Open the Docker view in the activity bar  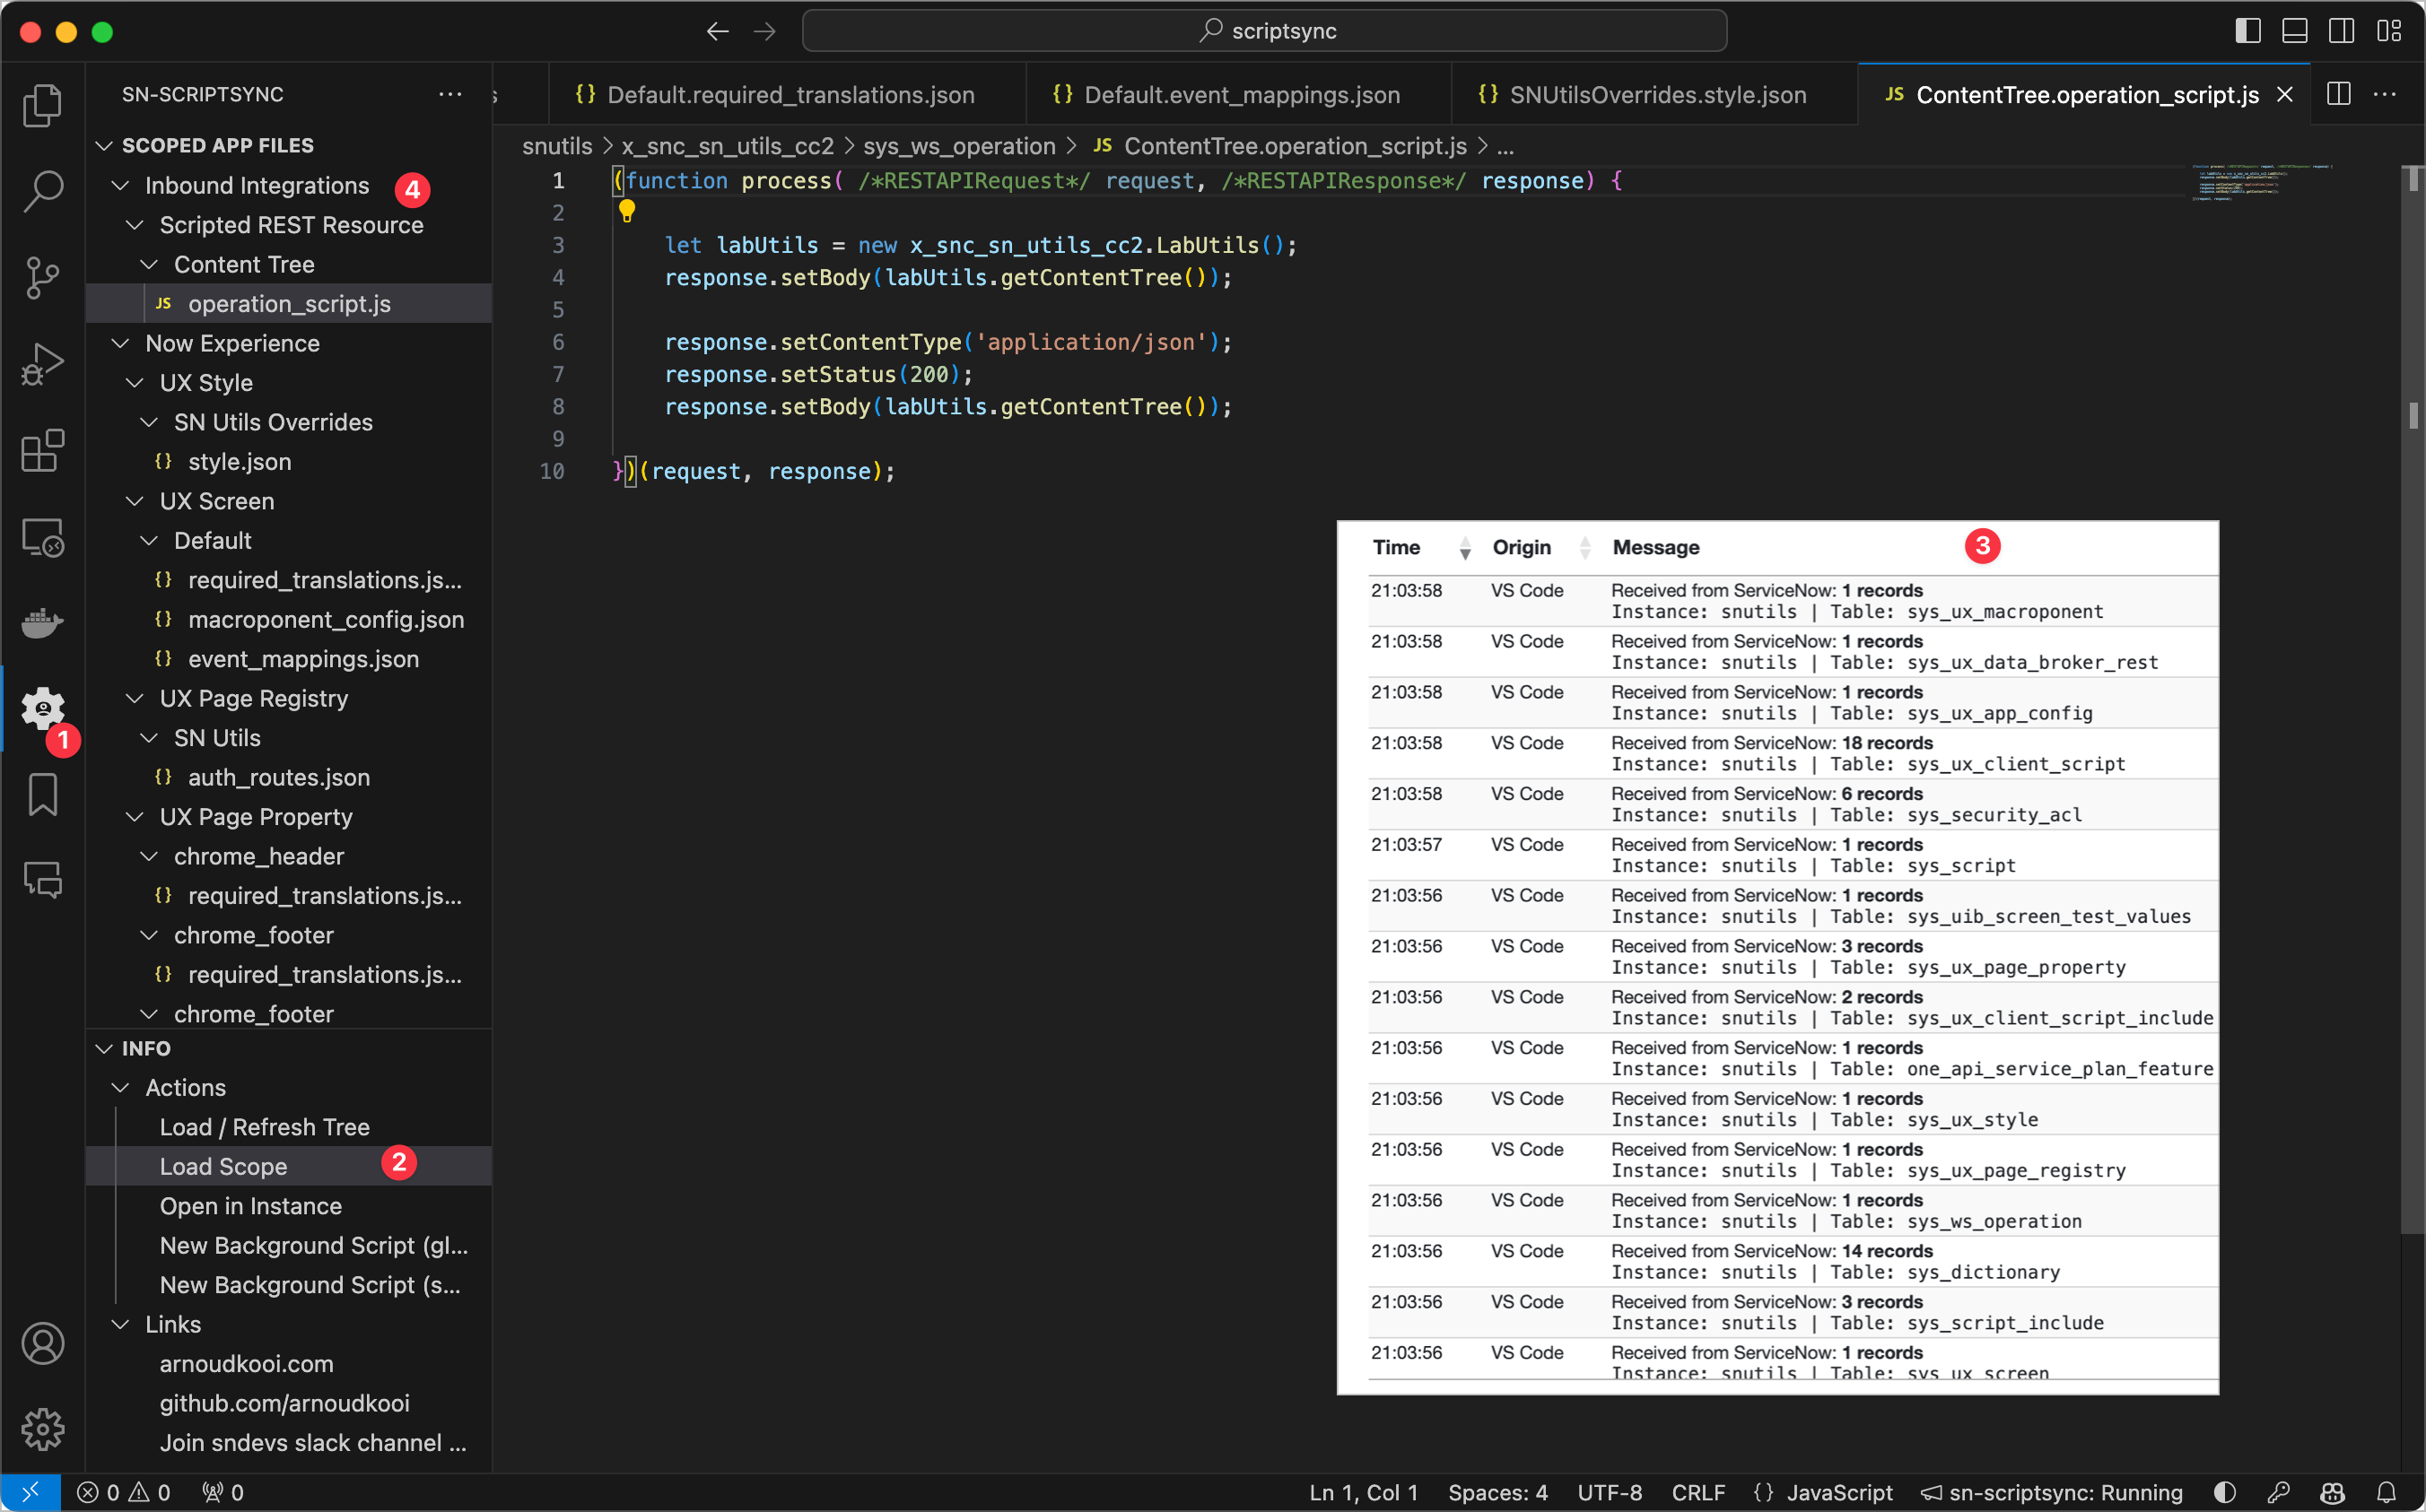point(43,624)
